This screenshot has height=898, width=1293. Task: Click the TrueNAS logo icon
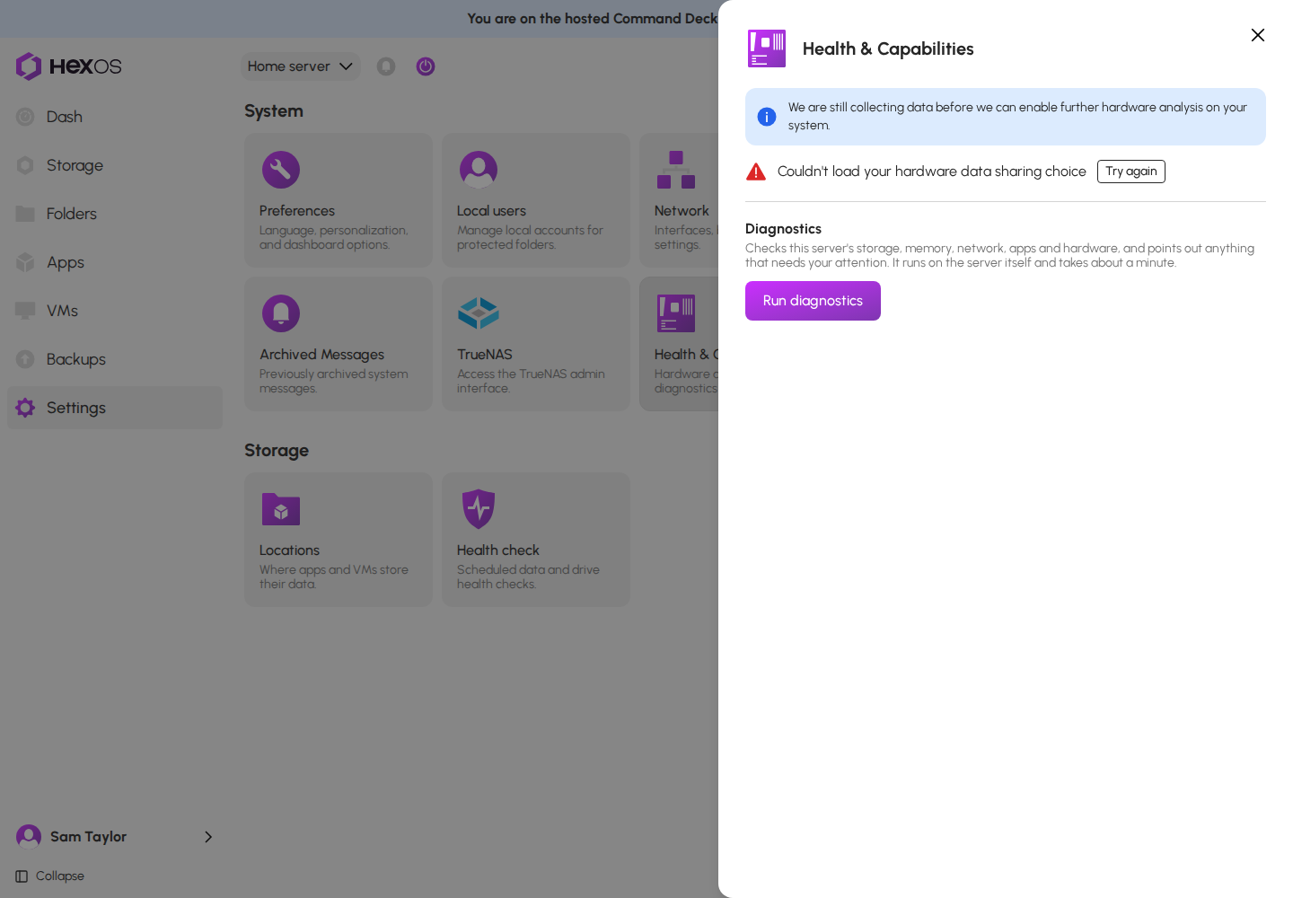pos(479,313)
